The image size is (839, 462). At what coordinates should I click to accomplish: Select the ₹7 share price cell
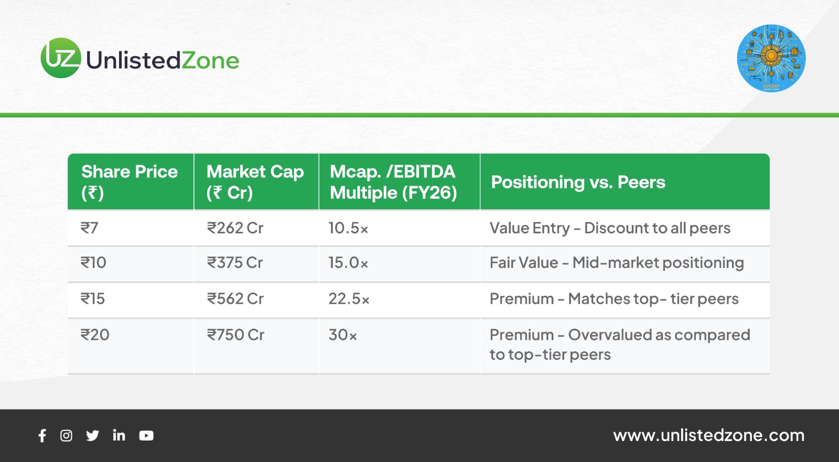click(90, 228)
